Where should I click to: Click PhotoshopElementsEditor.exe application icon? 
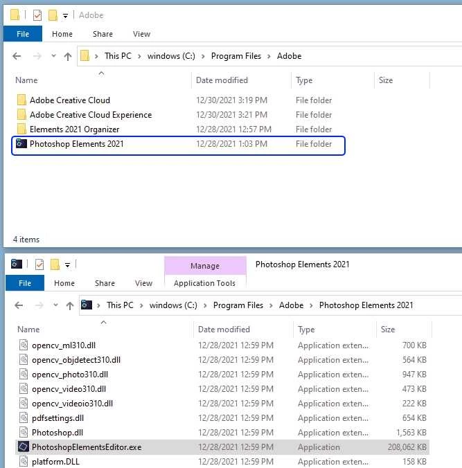click(x=24, y=447)
